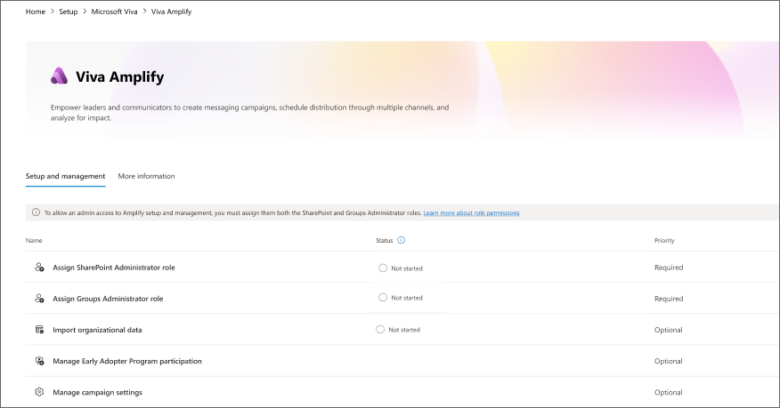The width and height of the screenshot is (780, 408).
Task: Open Microsoft Viva breadcrumb link
Action: [x=114, y=12]
